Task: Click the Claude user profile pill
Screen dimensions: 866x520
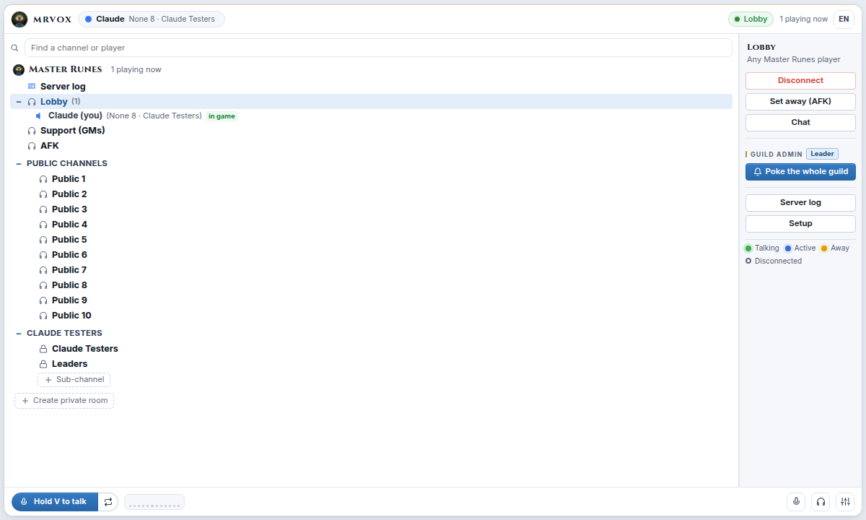Action: click(152, 19)
